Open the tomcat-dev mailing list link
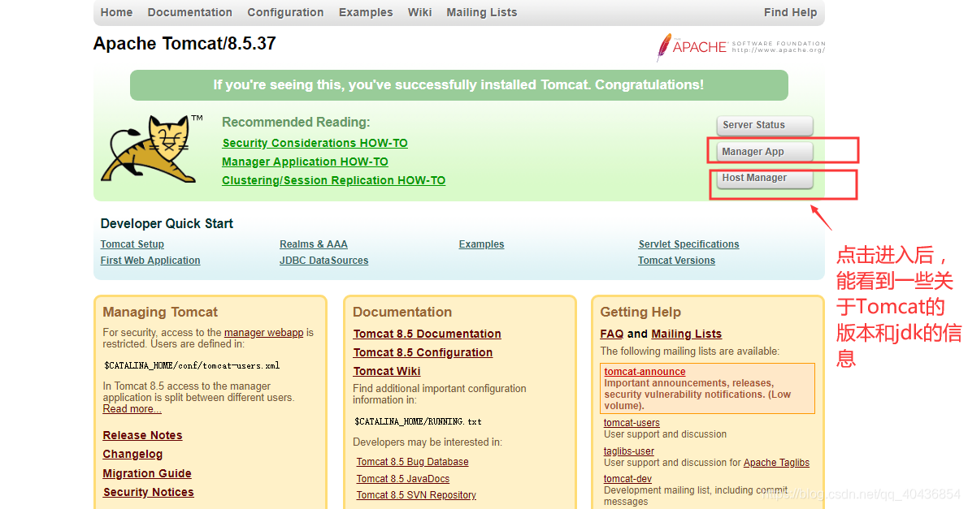The image size is (968, 509). [627, 479]
